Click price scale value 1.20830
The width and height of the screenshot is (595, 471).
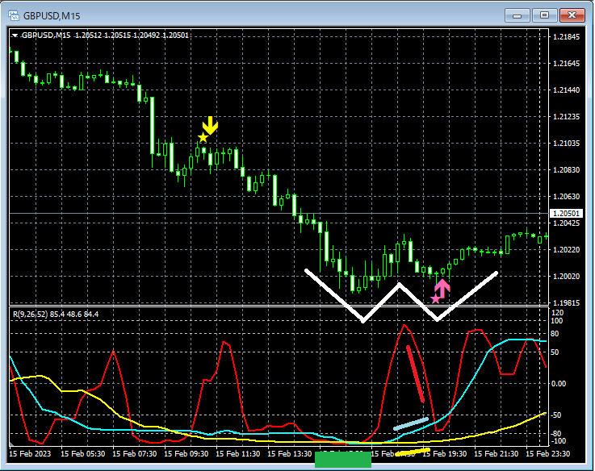567,169
